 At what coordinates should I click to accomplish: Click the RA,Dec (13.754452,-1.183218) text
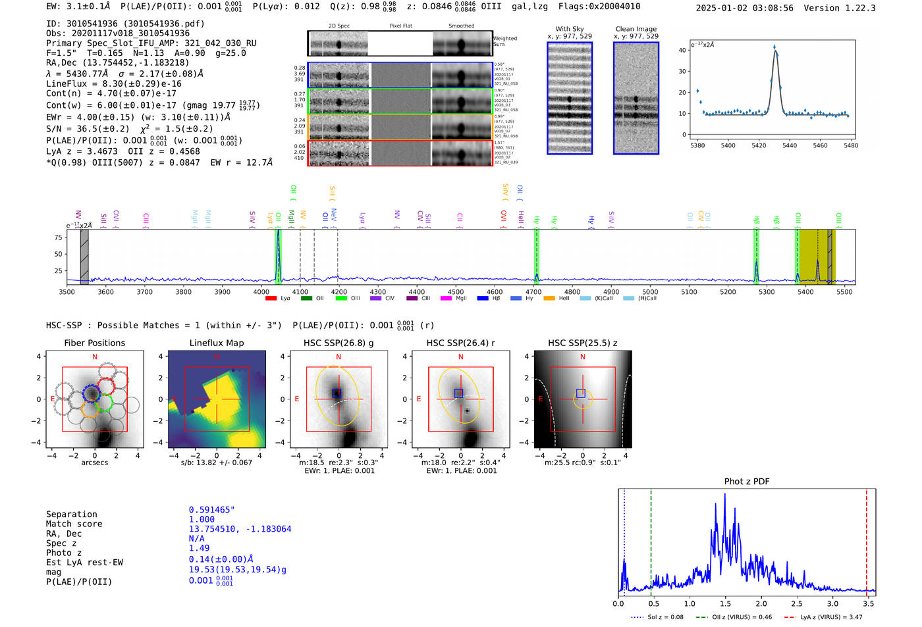(118, 63)
